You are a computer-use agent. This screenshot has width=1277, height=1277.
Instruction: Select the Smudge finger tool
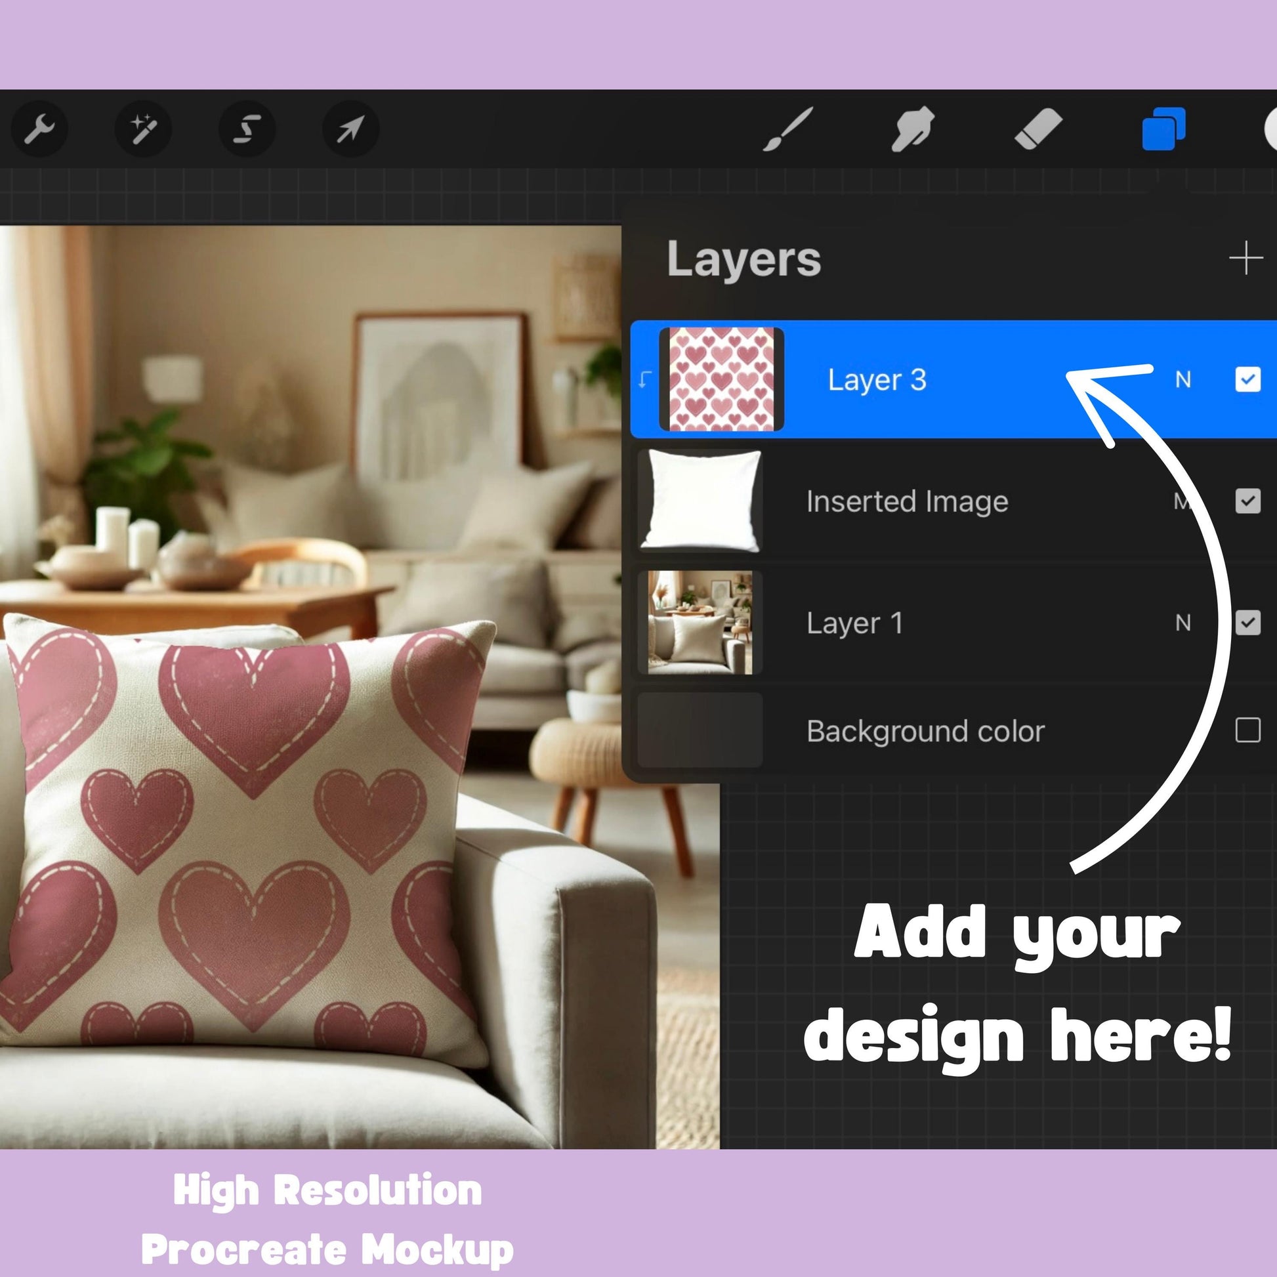[913, 129]
